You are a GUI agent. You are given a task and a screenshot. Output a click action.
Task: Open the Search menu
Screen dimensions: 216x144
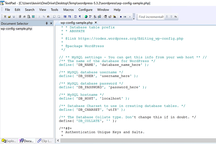[x=30, y=10]
